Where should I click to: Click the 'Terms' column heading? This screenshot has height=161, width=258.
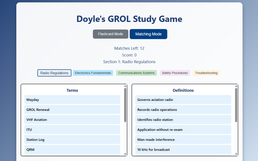pos(72,90)
